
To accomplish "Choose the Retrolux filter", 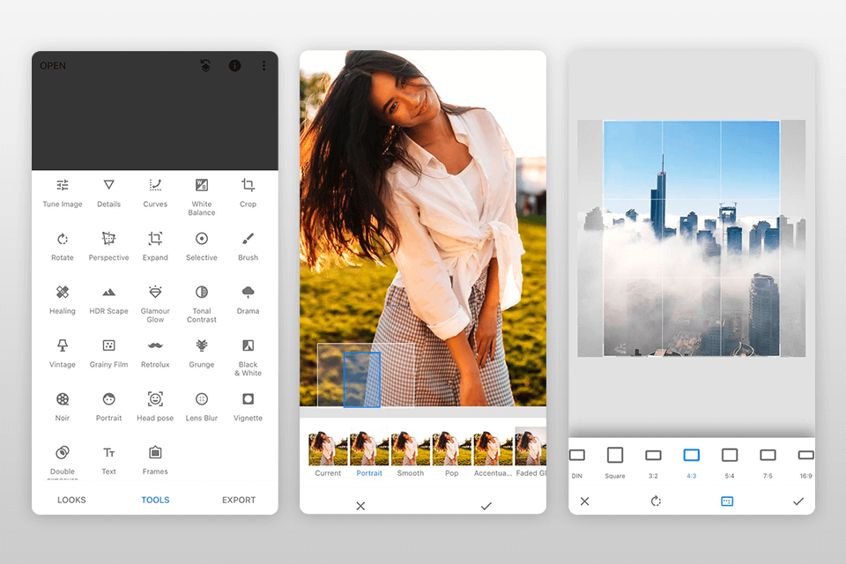I will (x=155, y=353).
